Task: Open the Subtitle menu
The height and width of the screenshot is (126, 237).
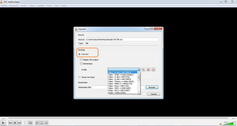Action: [x=40, y=6]
